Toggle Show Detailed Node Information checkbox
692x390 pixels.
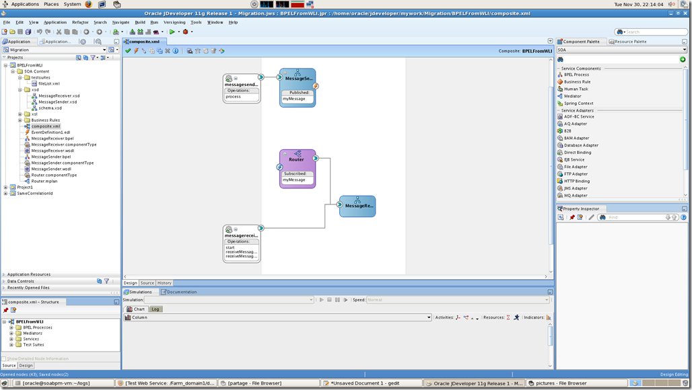click(3, 358)
